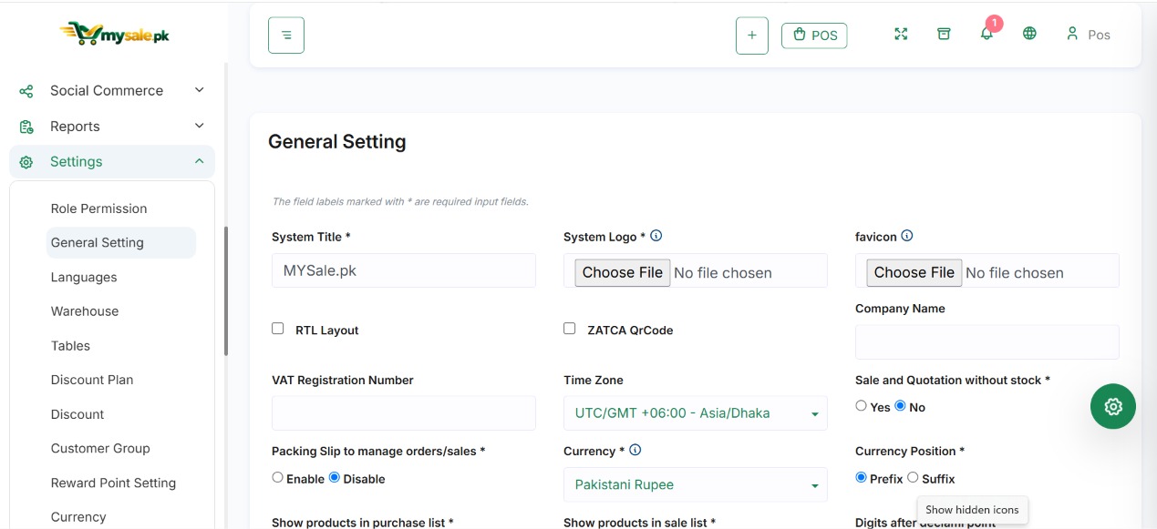Click the Company Name input field

pyautogui.click(x=987, y=342)
